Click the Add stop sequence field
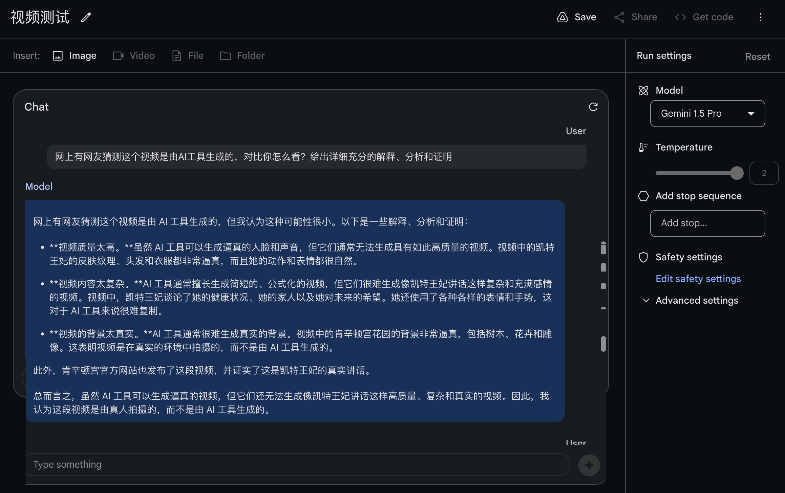 [x=707, y=223]
